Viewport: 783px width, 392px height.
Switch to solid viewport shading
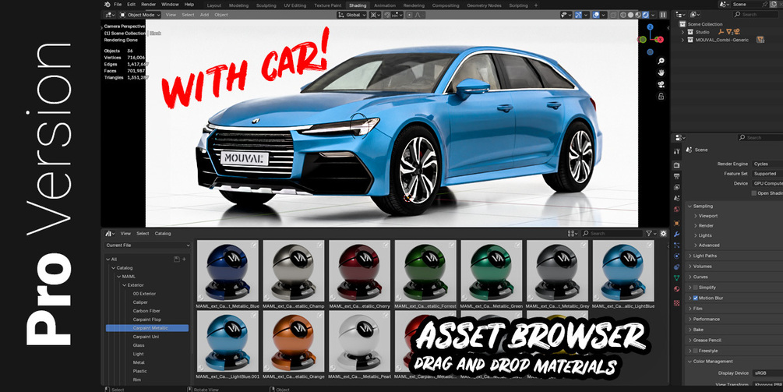pos(631,15)
